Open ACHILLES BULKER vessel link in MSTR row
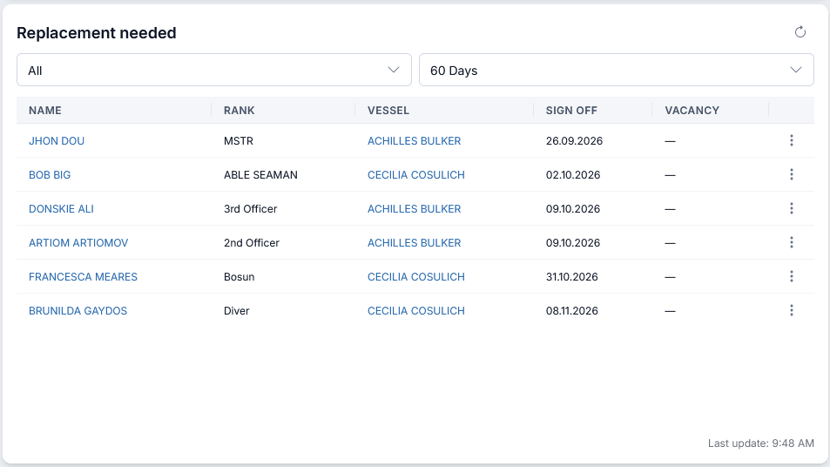 pyautogui.click(x=414, y=141)
